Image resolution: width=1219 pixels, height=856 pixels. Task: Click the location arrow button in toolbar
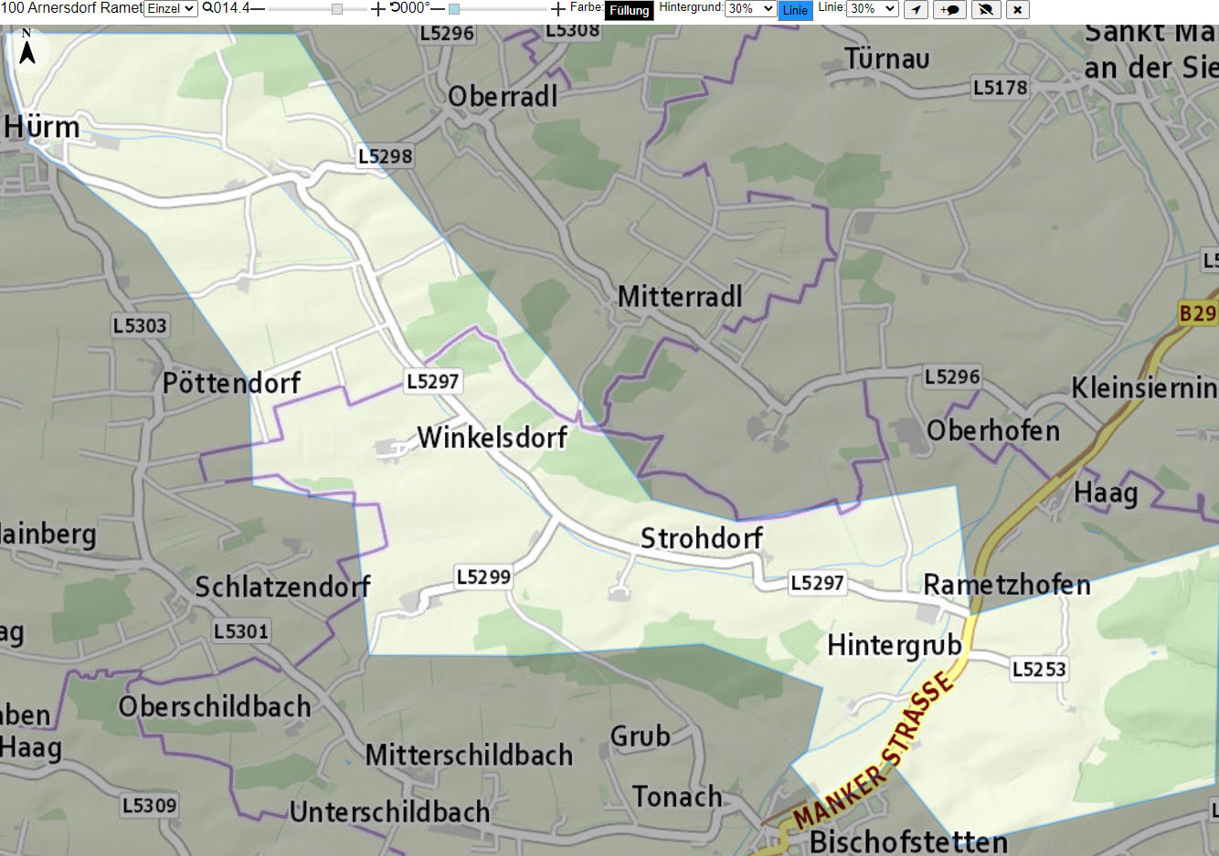[916, 9]
